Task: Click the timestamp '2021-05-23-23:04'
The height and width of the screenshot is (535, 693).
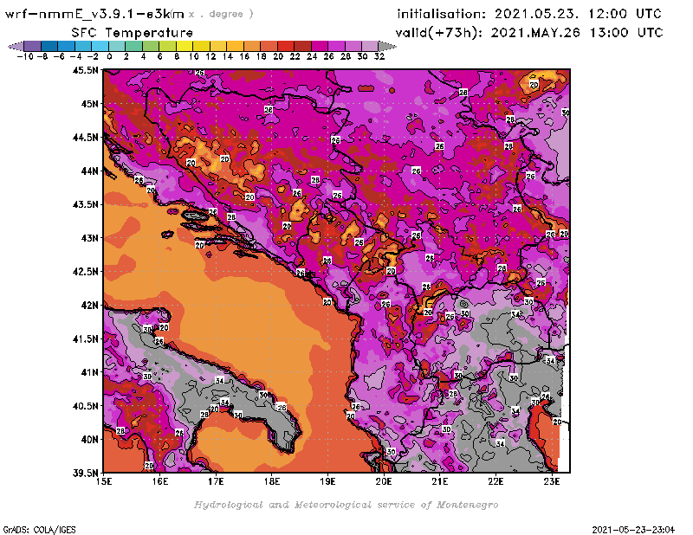Action: point(633,530)
